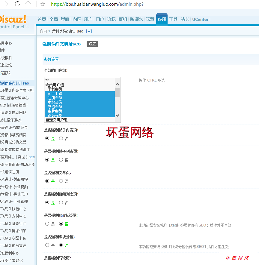Choose 否 for 是否强制群组列表页
This screenshot has height=265, width=259.
point(61,202)
